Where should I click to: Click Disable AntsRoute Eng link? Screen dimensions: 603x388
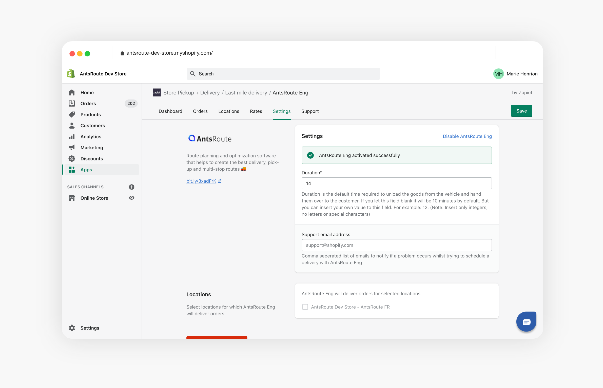tap(467, 136)
